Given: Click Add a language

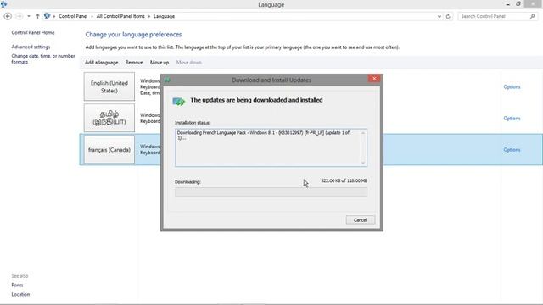Looking at the screenshot, I should click(102, 62).
